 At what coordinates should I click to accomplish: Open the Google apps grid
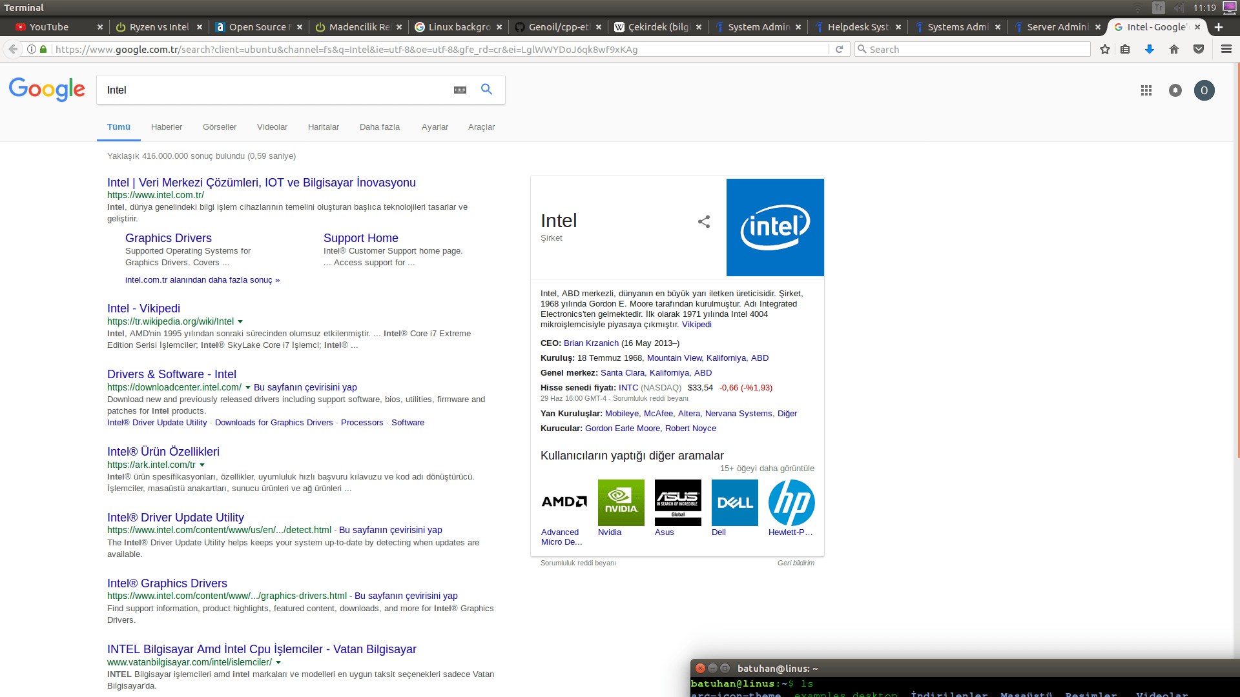coord(1146,90)
